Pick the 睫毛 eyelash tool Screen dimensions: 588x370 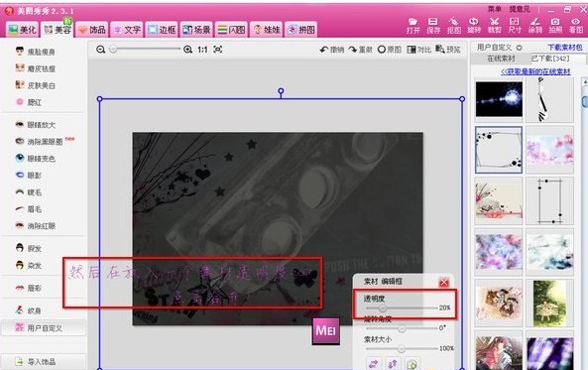point(29,192)
